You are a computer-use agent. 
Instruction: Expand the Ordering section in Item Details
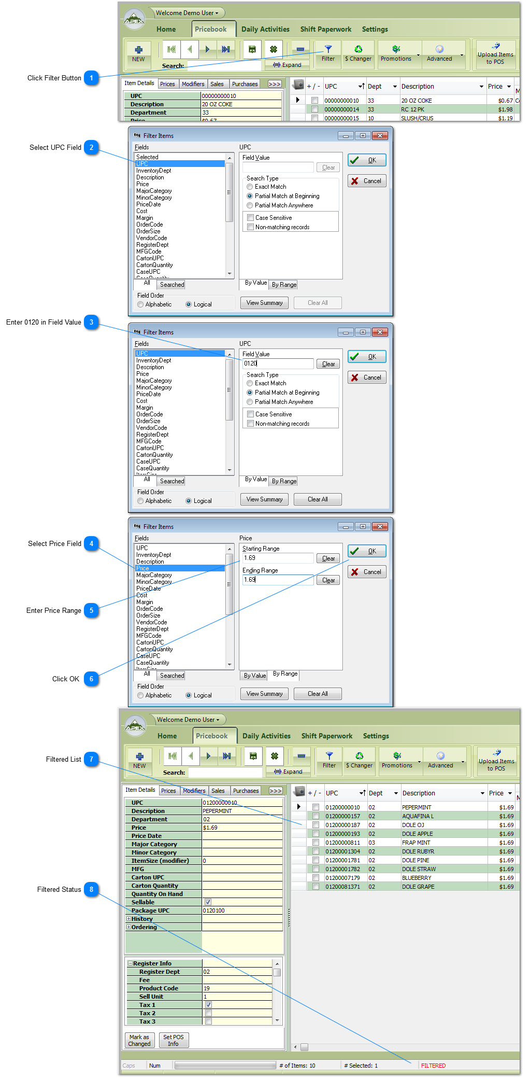point(129,927)
